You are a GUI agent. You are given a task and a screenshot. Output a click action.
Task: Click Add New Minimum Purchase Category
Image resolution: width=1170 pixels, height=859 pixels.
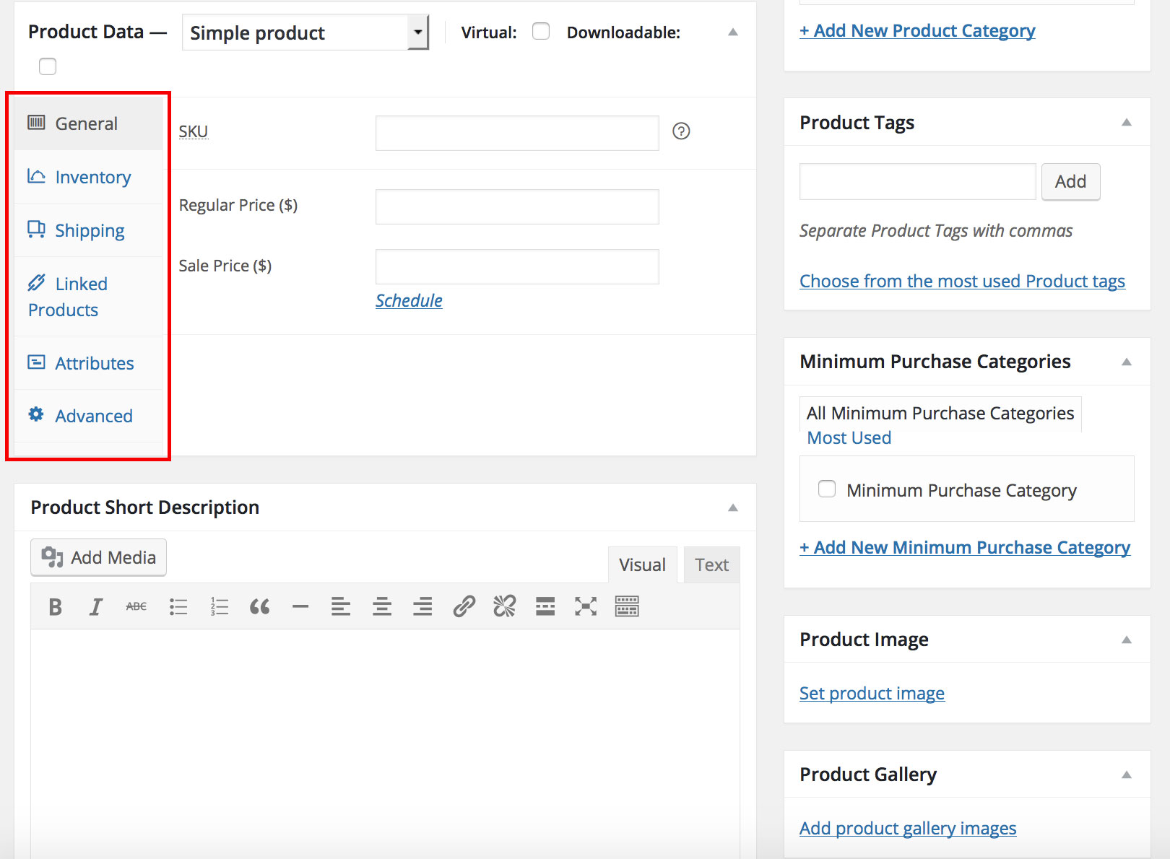click(x=965, y=548)
